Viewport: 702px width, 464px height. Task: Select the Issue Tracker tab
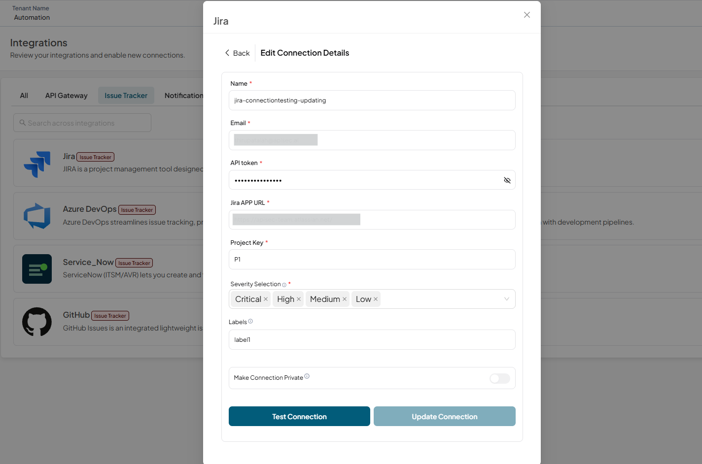coord(126,96)
